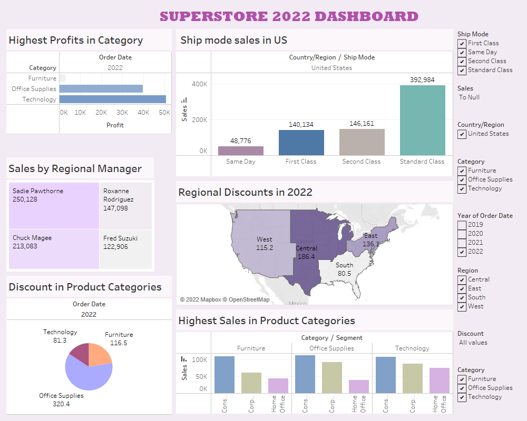This screenshot has height=421, width=527.
Task: Click 'Technology' row label in profit chart
Action: (x=40, y=99)
